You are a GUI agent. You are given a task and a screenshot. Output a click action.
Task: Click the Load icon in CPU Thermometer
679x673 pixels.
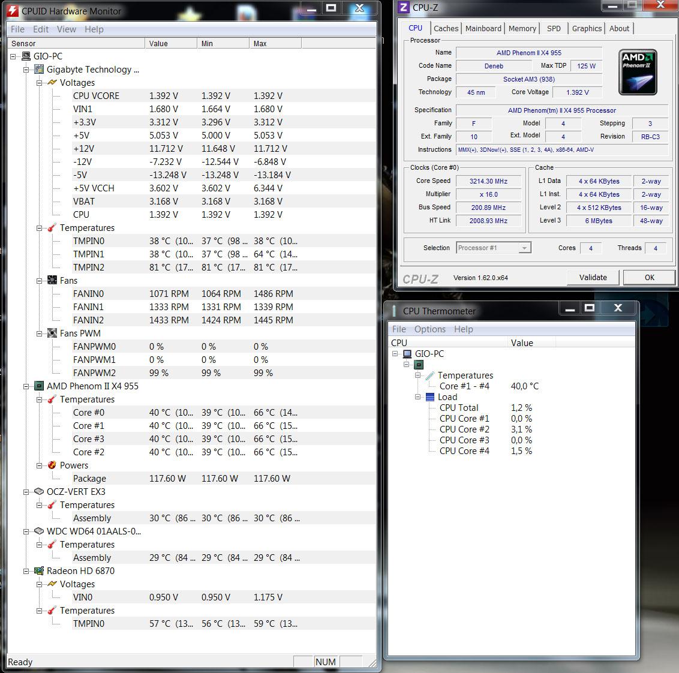tap(430, 397)
